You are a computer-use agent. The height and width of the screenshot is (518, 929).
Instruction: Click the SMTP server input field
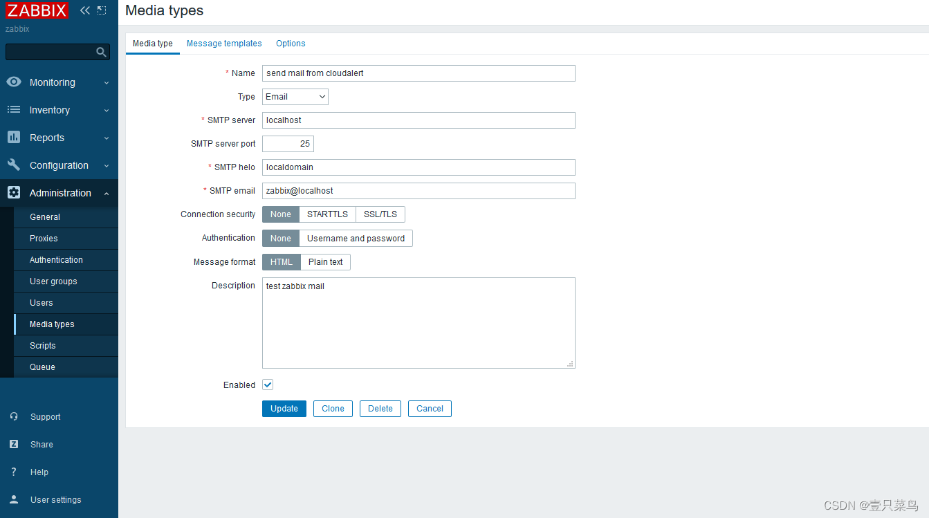pos(418,120)
